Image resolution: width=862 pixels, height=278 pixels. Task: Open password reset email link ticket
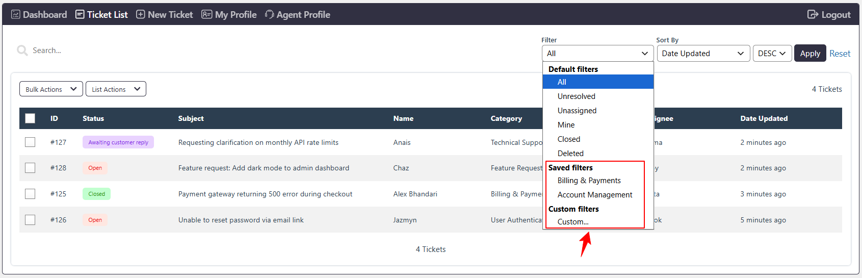241,220
